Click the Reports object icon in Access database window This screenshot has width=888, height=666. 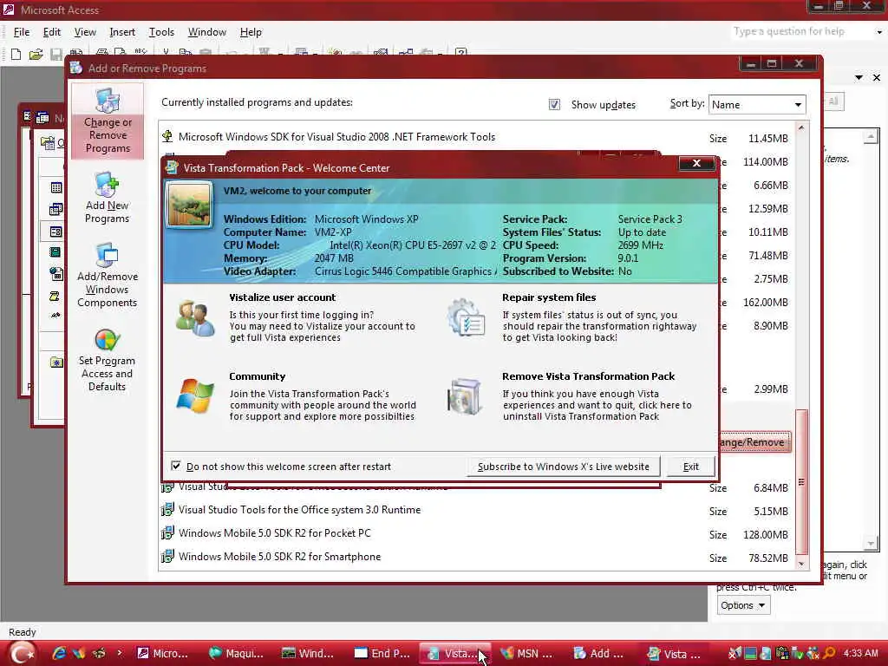[55, 252]
